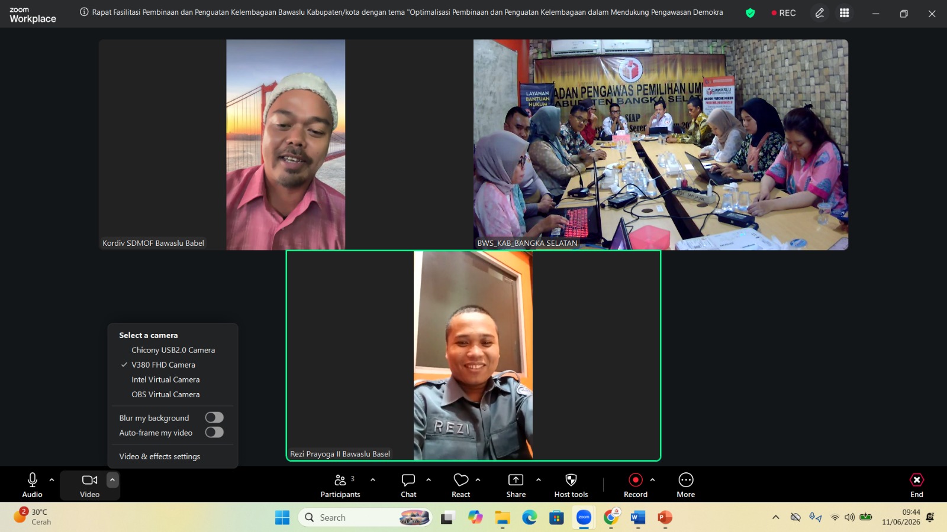Toggle the Video camera button
The image size is (947, 532).
tap(90, 485)
